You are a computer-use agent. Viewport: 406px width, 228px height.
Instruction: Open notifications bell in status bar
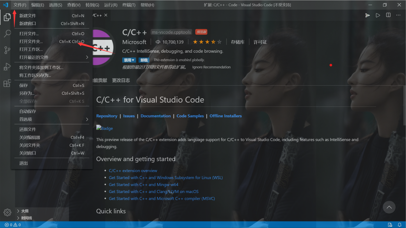pyautogui.click(x=399, y=225)
